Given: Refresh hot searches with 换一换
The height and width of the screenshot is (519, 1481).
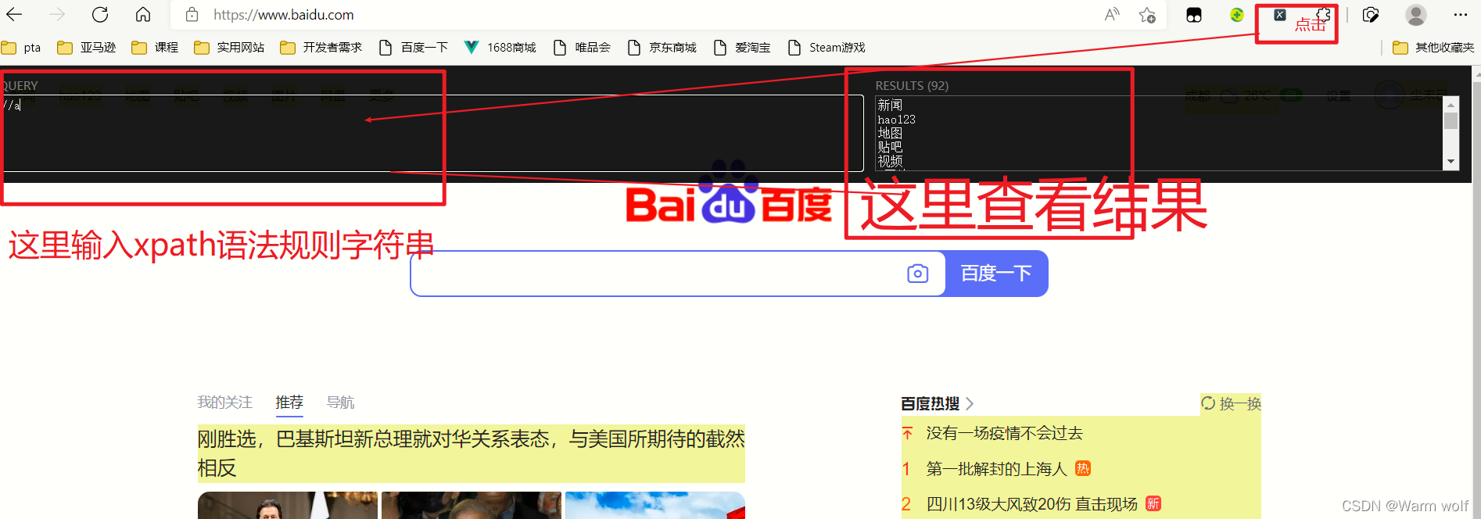Looking at the screenshot, I should 1232,403.
